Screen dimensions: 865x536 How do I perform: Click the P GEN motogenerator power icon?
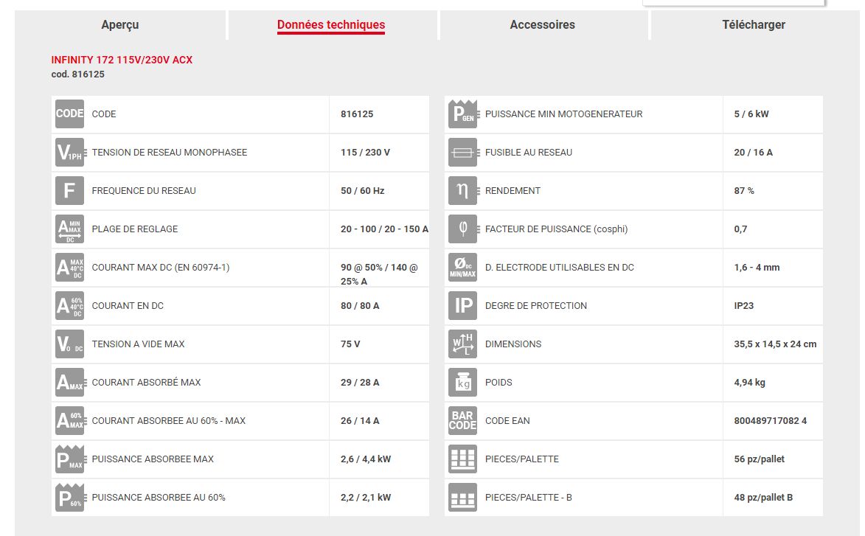pos(463,114)
